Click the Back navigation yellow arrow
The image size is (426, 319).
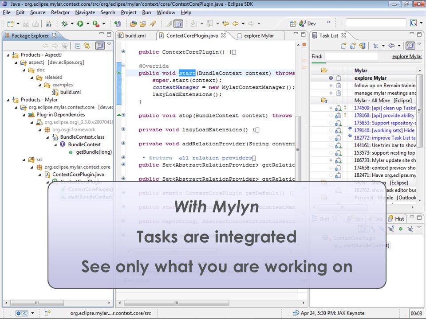click(235, 24)
